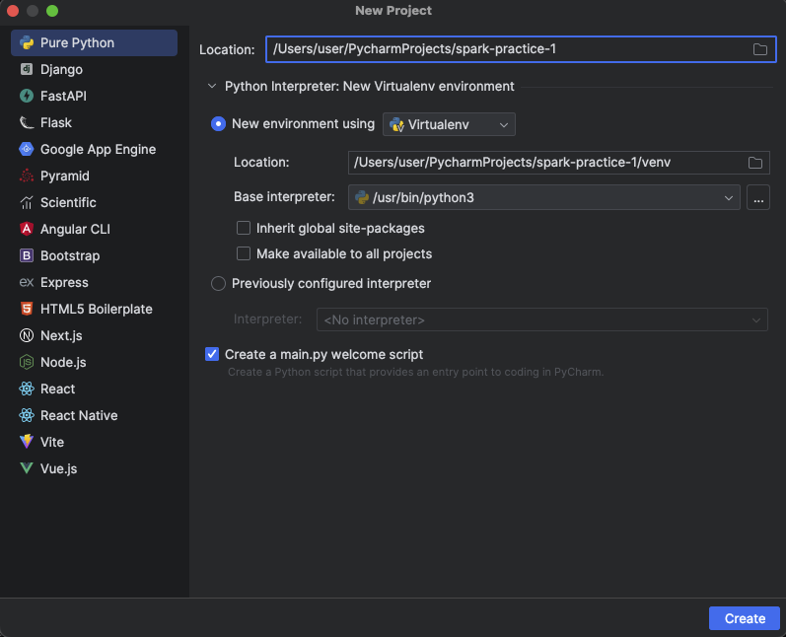This screenshot has width=786, height=637.
Task: Choose Google App Engine icon
Action: pos(26,149)
